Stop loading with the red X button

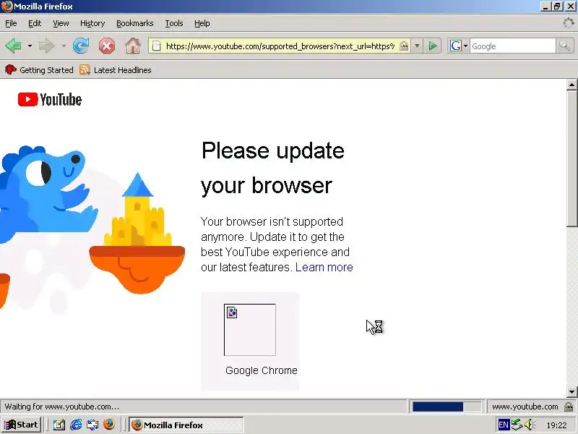point(106,46)
